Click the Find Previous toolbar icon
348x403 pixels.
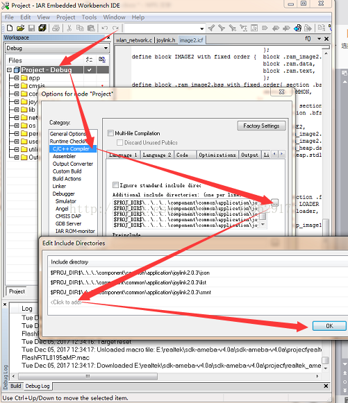[x=211, y=28]
